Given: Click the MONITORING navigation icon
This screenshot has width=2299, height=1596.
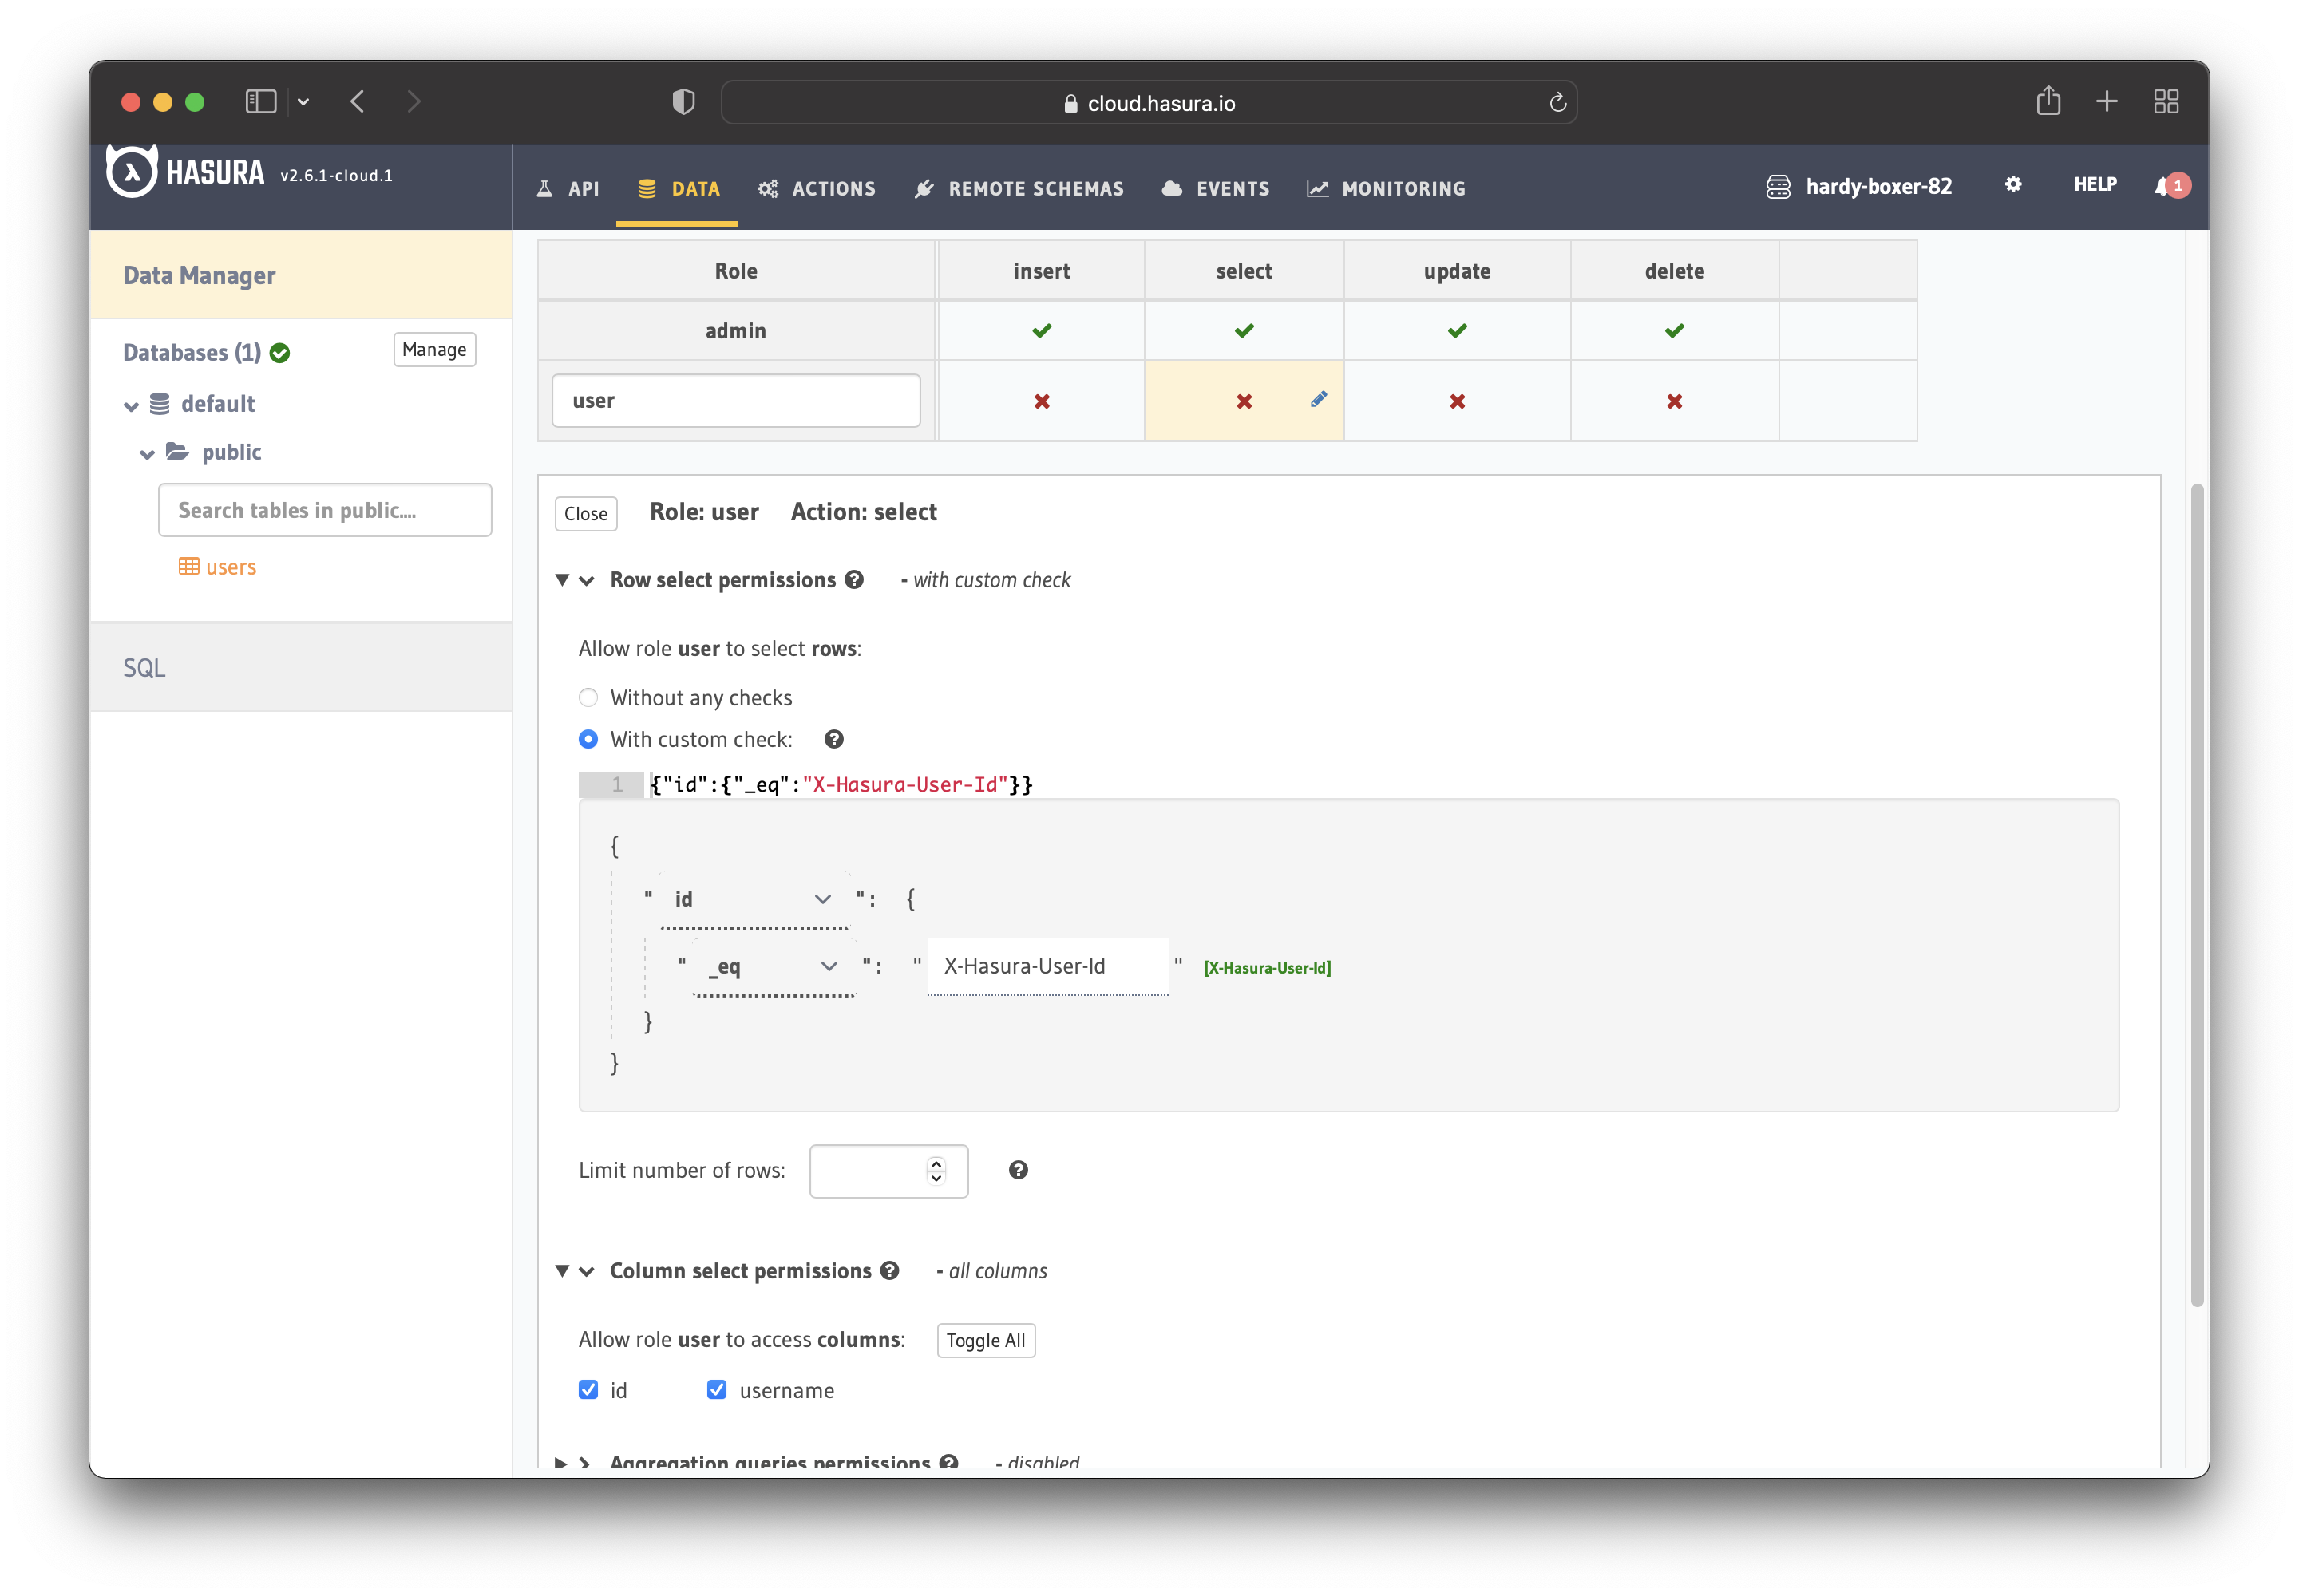Looking at the screenshot, I should pos(1319,187).
